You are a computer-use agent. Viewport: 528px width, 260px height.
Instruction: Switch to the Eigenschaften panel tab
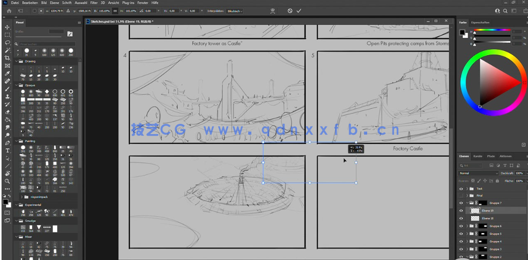[x=480, y=23]
